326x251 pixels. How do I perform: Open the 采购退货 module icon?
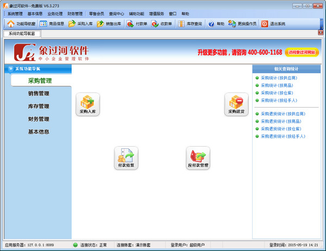pyautogui.click(x=236, y=104)
